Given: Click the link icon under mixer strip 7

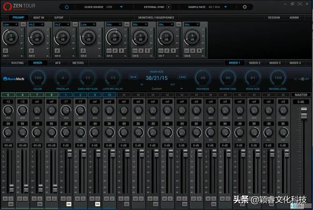Looking at the screenshot, I should click(40, 204).
